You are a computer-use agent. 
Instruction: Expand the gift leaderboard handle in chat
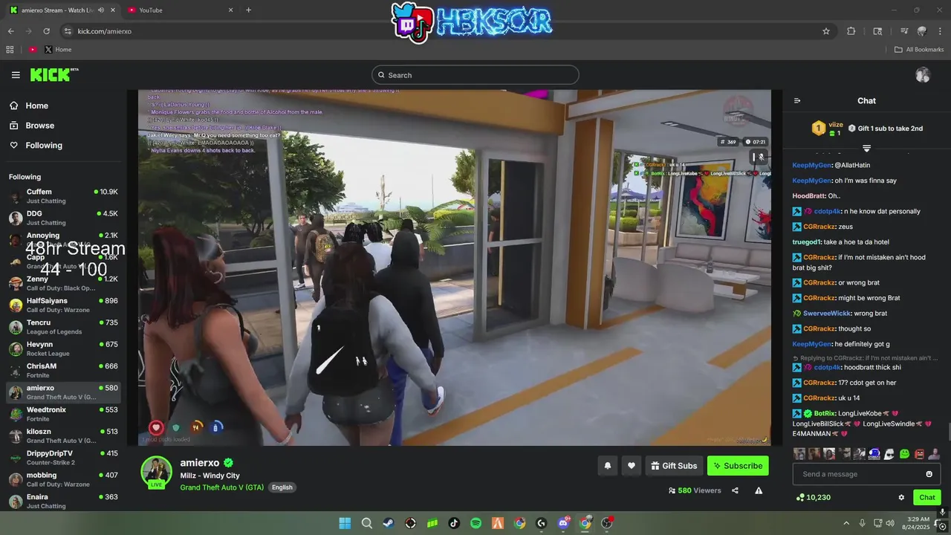[866, 149]
